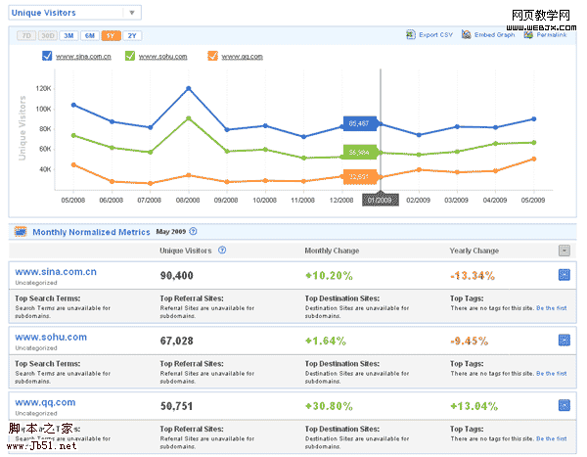Toggle the www.sohu.com series checkbox
This screenshot has height=457, width=587.
(130, 57)
